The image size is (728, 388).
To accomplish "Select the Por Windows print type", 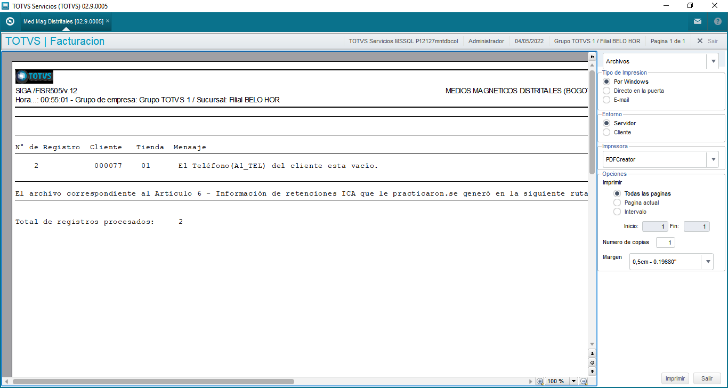I will tap(606, 82).
